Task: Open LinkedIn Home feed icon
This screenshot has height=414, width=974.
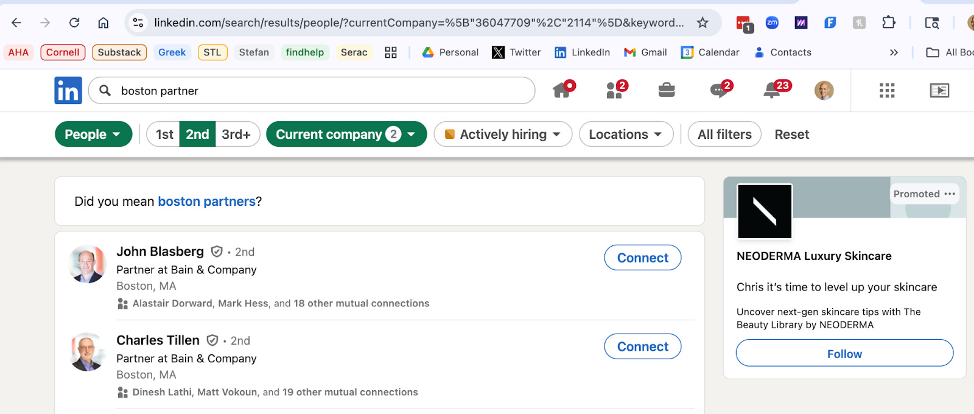Action: 563,90
